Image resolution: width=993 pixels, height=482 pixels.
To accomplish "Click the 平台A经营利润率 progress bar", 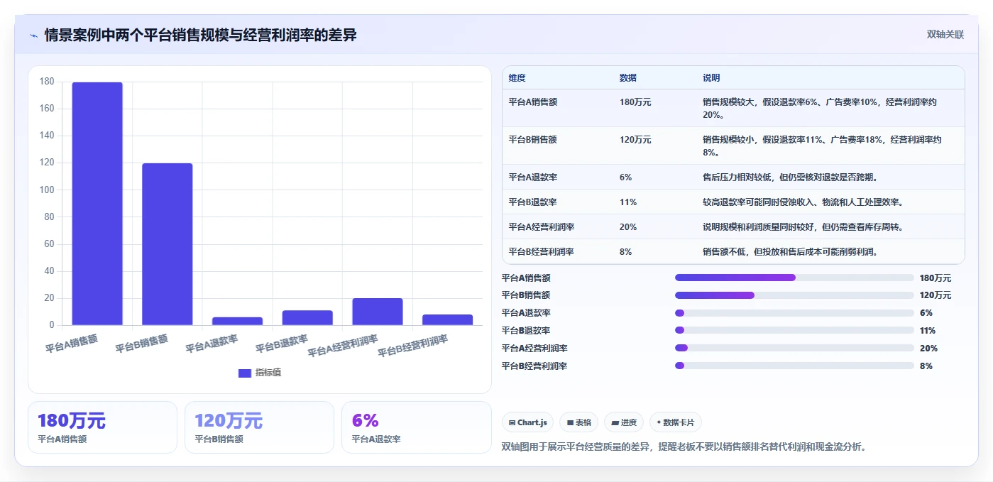I will coord(794,348).
